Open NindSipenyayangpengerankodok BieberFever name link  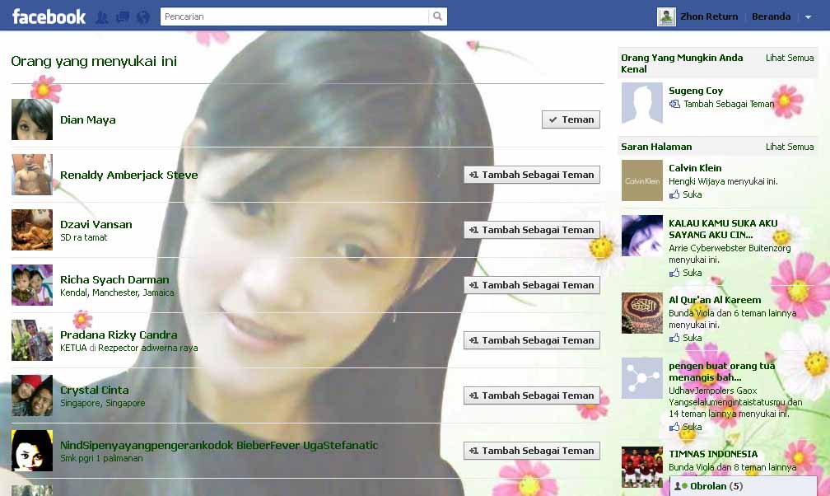(x=219, y=445)
